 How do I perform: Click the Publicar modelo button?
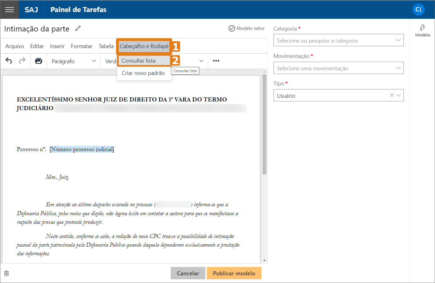pos(234,273)
